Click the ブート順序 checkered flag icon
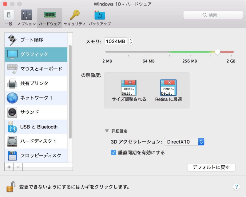The width and height of the screenshot is (246, 197). coord(12,40)
